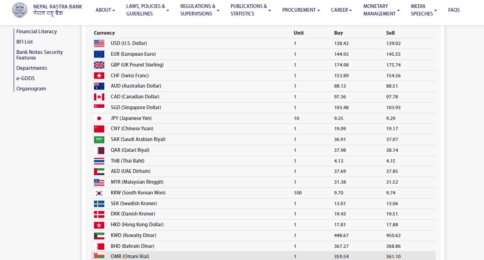
Task: Click the U.S. flag icon in USD row
Action: point(99,44)
